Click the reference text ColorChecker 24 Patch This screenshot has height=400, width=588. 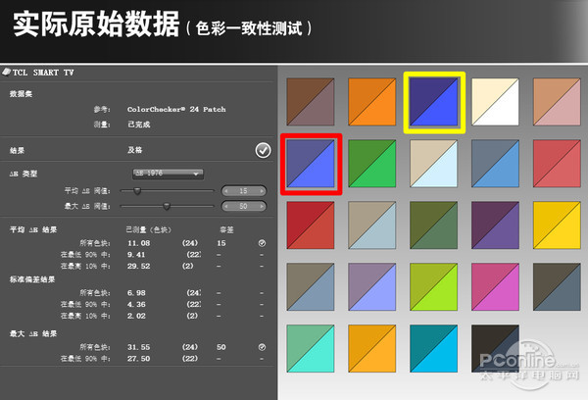(176, 109)
